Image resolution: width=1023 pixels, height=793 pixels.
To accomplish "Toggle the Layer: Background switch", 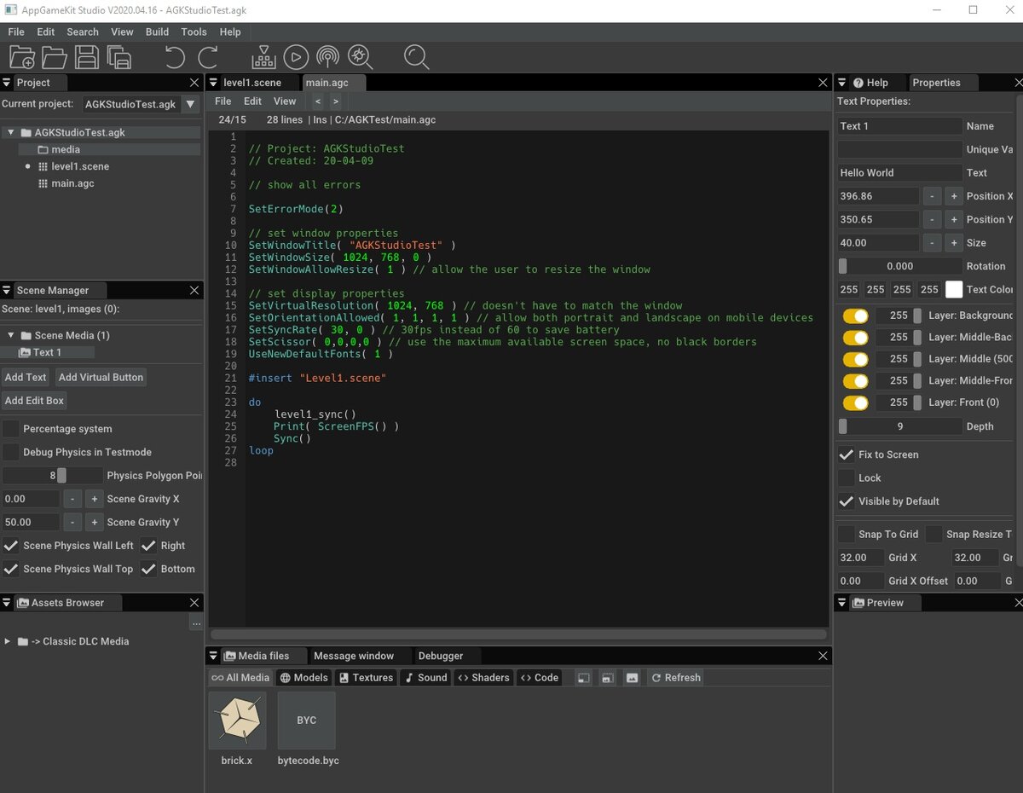I will point(855,315).
